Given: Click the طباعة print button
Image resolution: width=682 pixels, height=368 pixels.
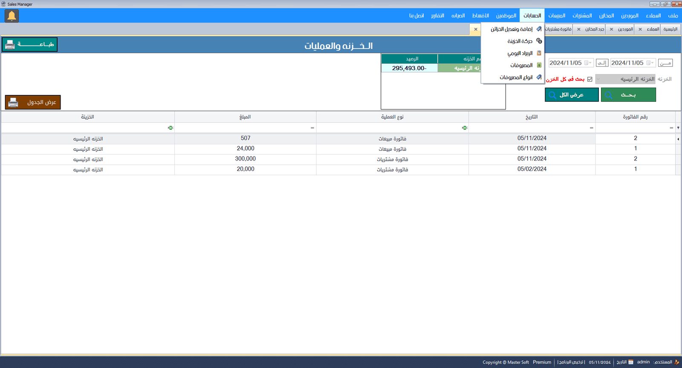Looking at the screenshot, I should [30, 44].
